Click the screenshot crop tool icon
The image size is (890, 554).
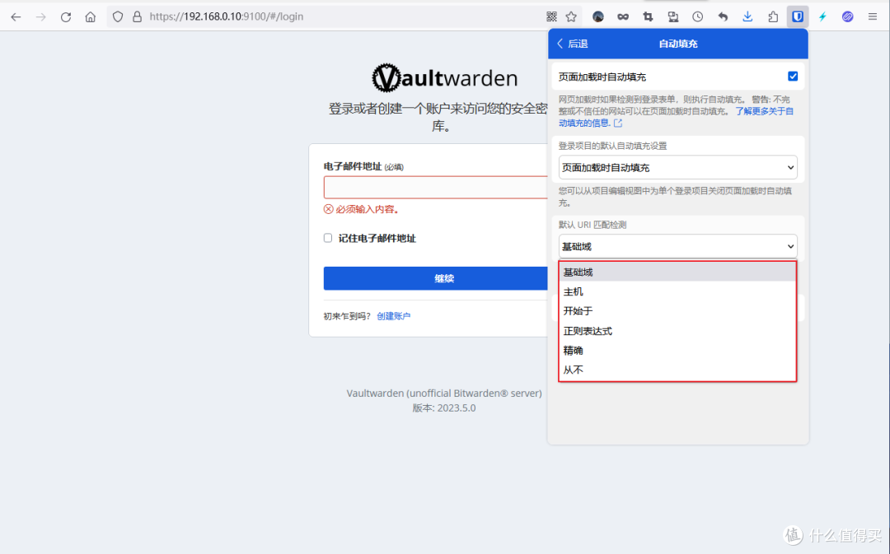649,16
